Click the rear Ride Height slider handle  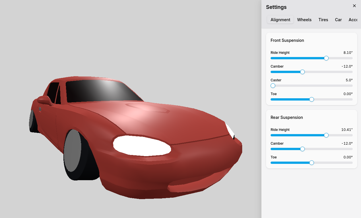click(x=326, y=135)
